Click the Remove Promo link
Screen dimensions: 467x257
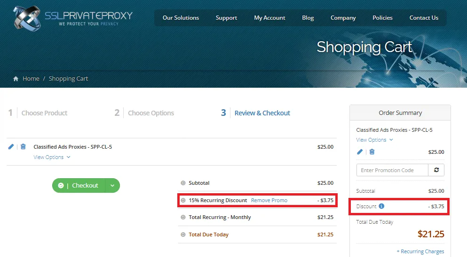pyautogui.click(x=269, y=200)
